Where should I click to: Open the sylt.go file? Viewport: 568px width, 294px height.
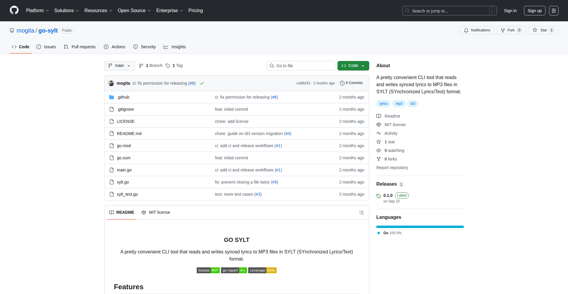point(123,182)
